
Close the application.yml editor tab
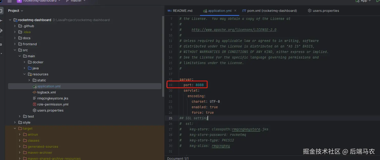click(235, 11)
